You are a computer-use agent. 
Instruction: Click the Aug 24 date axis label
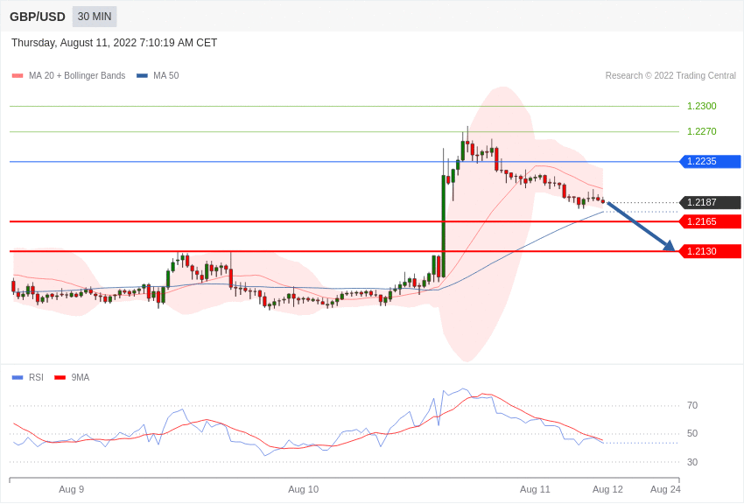pyautogui.click(x=665, y=489)
